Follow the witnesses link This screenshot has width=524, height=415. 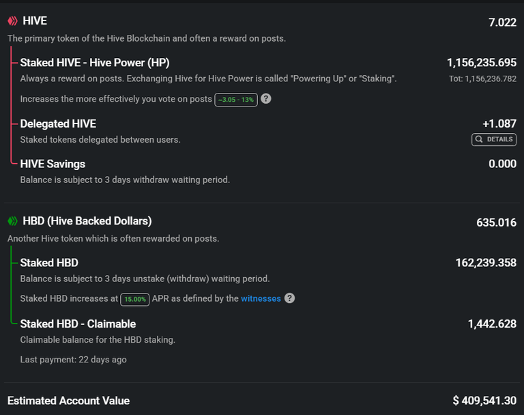click(x=261, y=298)
